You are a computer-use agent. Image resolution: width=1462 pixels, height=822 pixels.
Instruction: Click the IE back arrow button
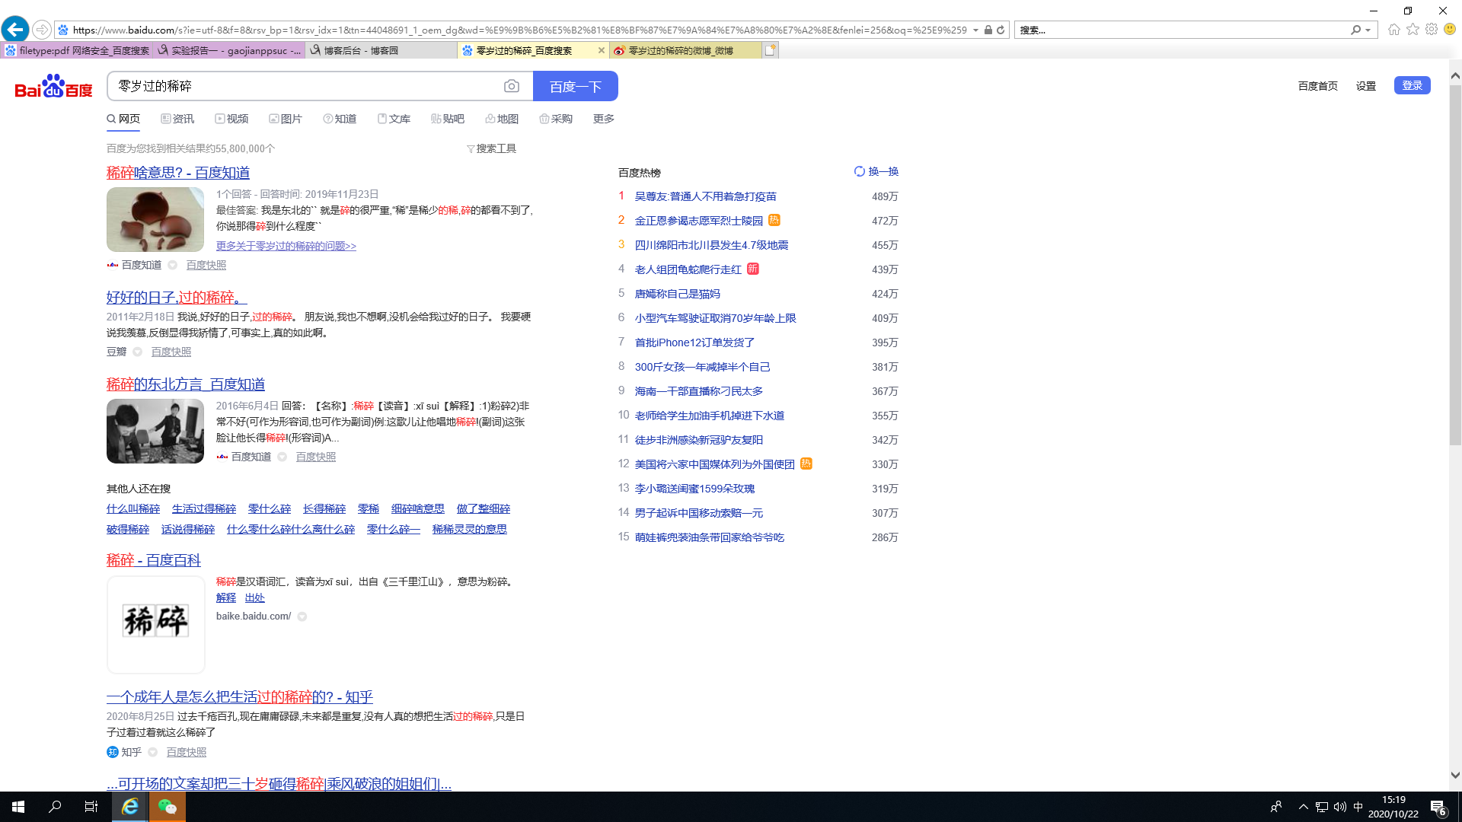pyautogui.click(x=15, y=30)
